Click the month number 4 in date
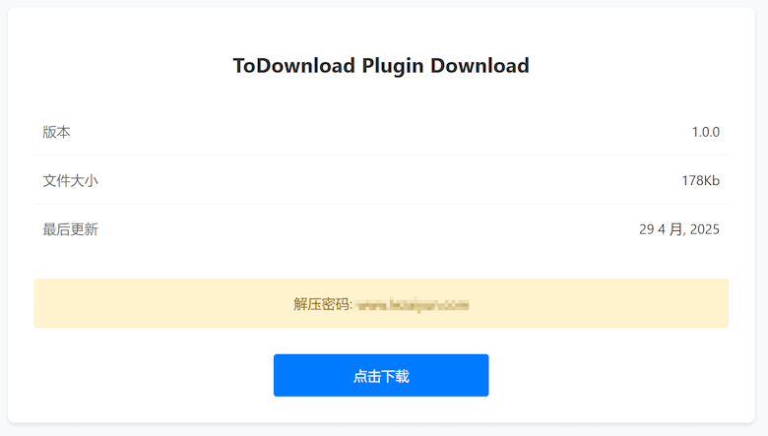The width and height of the screenshot is (768, 436). pos(662,229)
